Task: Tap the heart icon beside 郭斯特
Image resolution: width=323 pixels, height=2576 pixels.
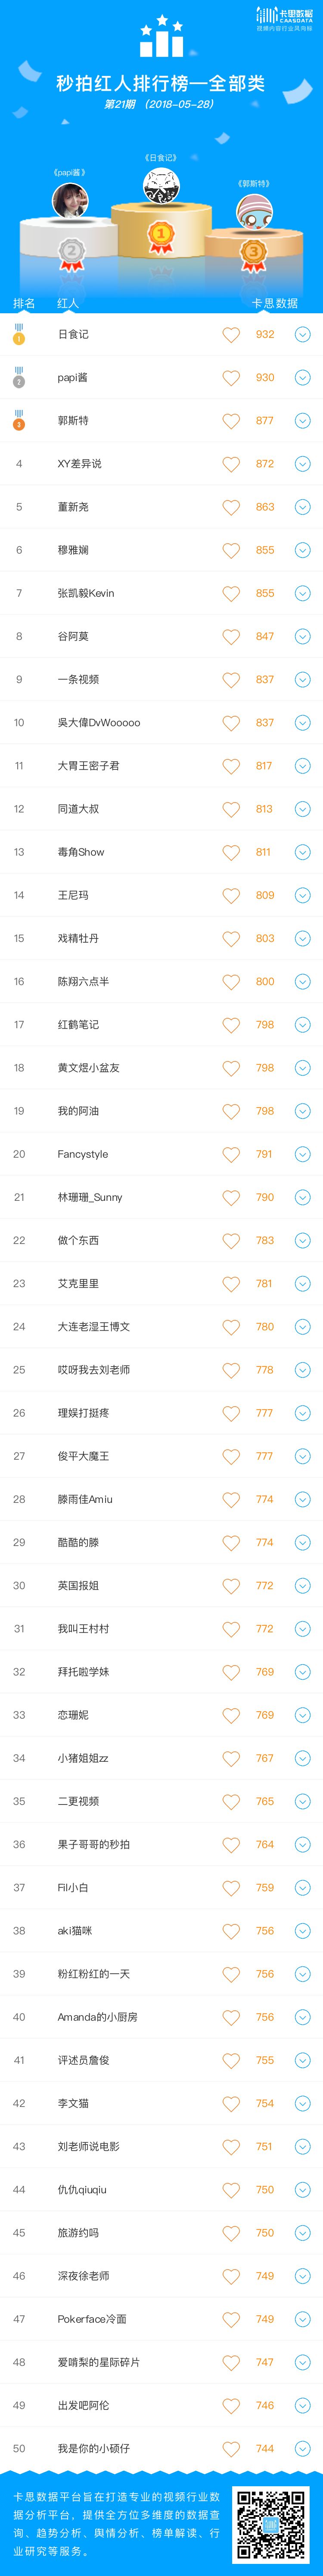Action: [x=230, y=421]
